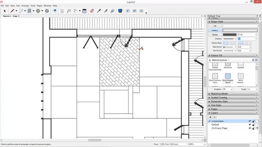This screenshot has height=147, width=262.
Task: Open Line tool dropdown arrow
Action: coord(16,11)
